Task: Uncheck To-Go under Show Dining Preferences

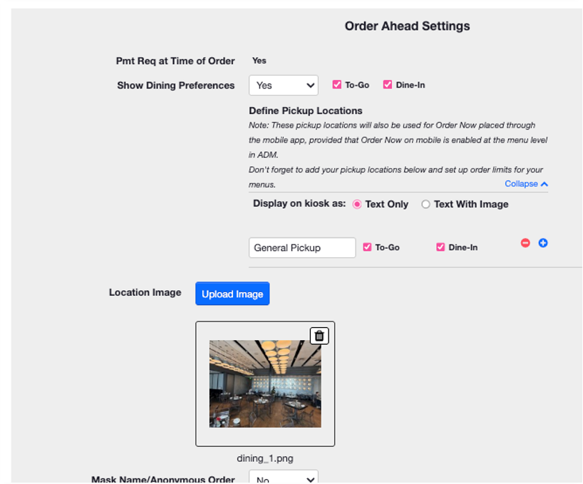Action: click(337, 85)
